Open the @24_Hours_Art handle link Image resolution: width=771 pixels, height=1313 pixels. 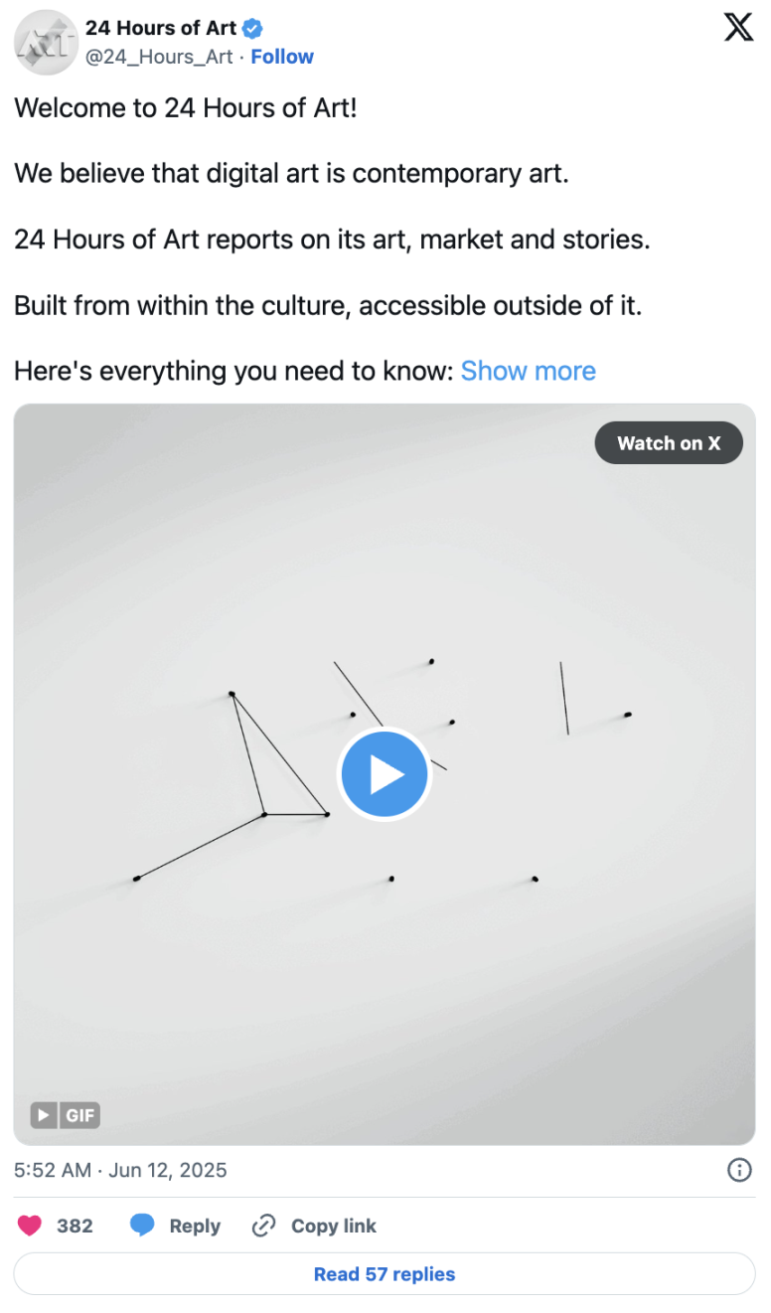(x=159, y=57)
